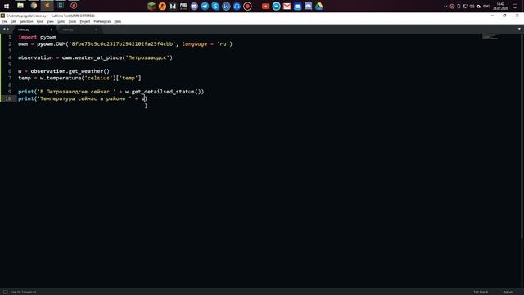Close the second inactive tab
524x295 pixels.
(x=96, y=29)
